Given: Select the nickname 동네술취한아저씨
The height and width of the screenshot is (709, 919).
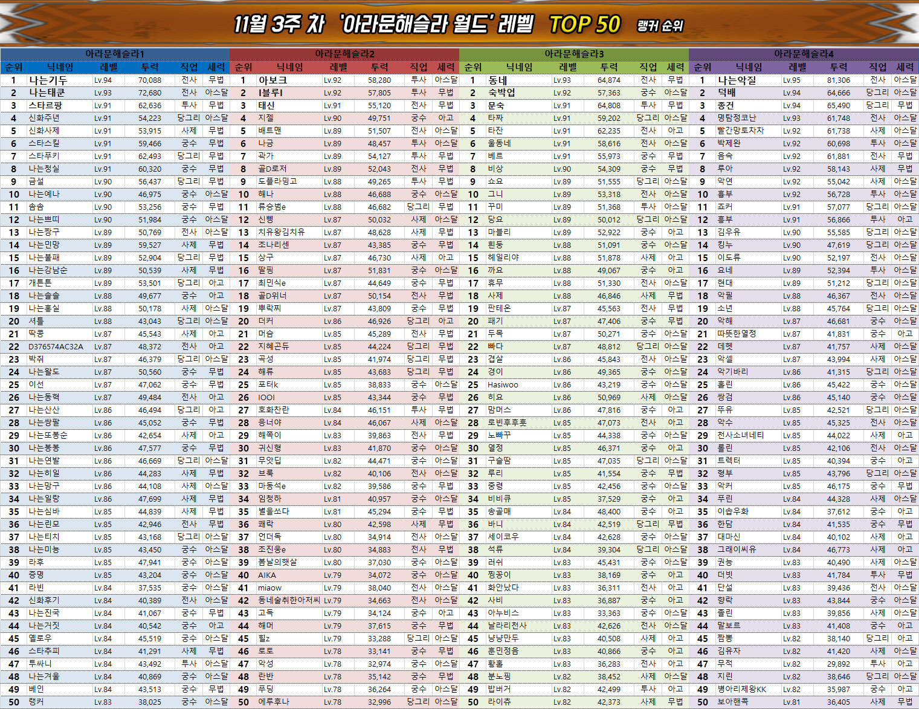Looking at the screenshot, I should tap(289, 600).
